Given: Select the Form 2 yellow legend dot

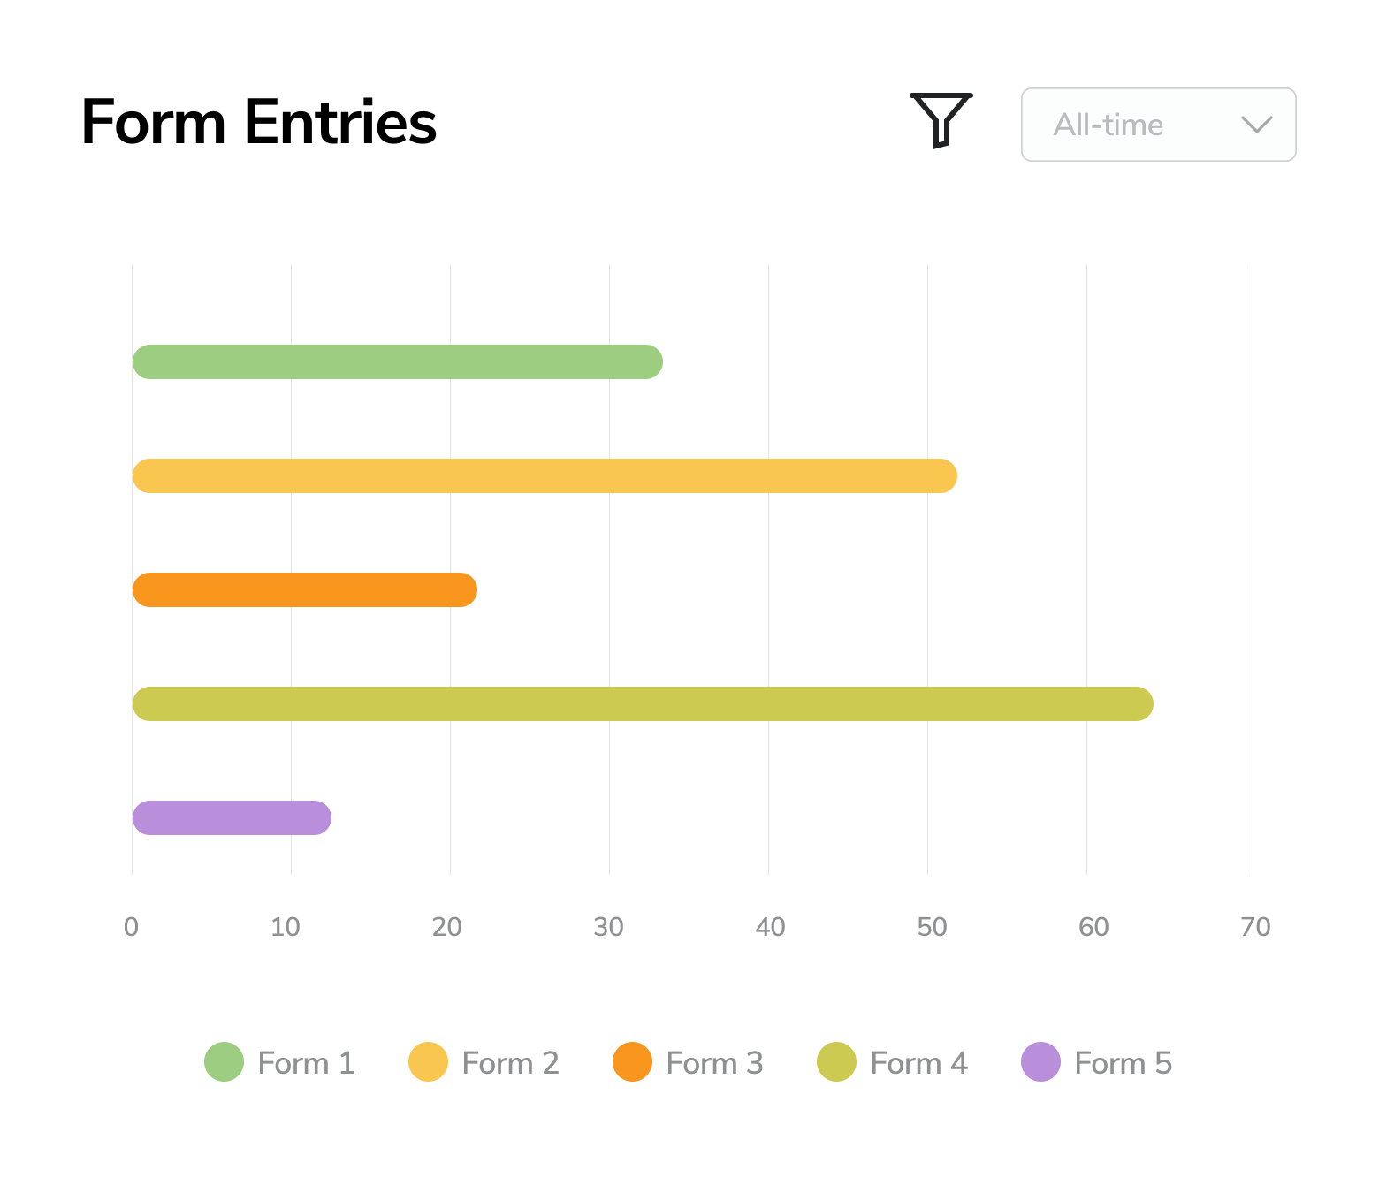Looking at the screenshot, I should pyautogui.click(x=427, y=1063).
